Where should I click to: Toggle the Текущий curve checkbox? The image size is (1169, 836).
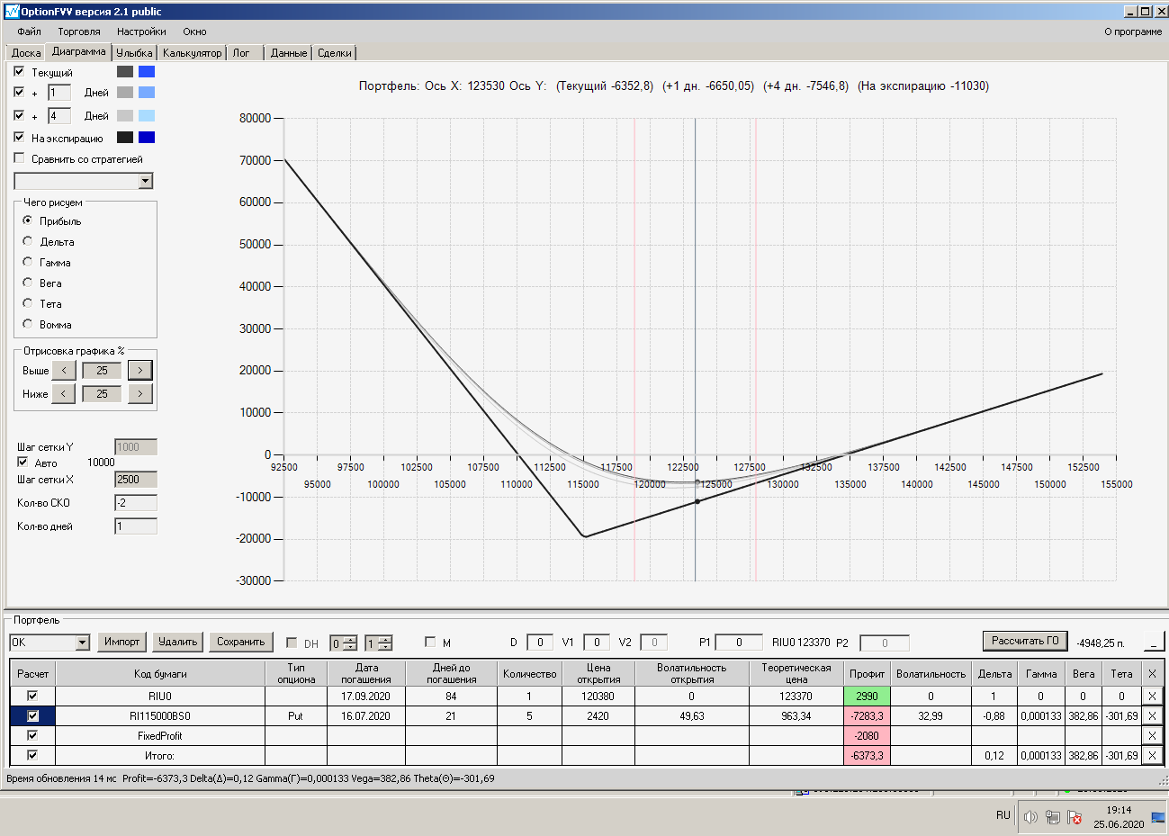tap(19, 71)
